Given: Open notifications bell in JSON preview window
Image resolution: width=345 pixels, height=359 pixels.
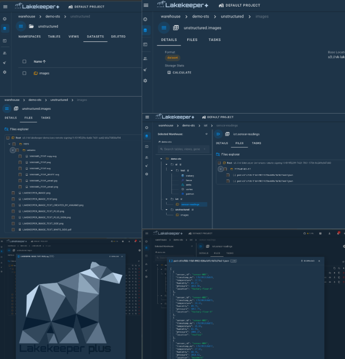Looking at the screenshot, I should point(338,234).
